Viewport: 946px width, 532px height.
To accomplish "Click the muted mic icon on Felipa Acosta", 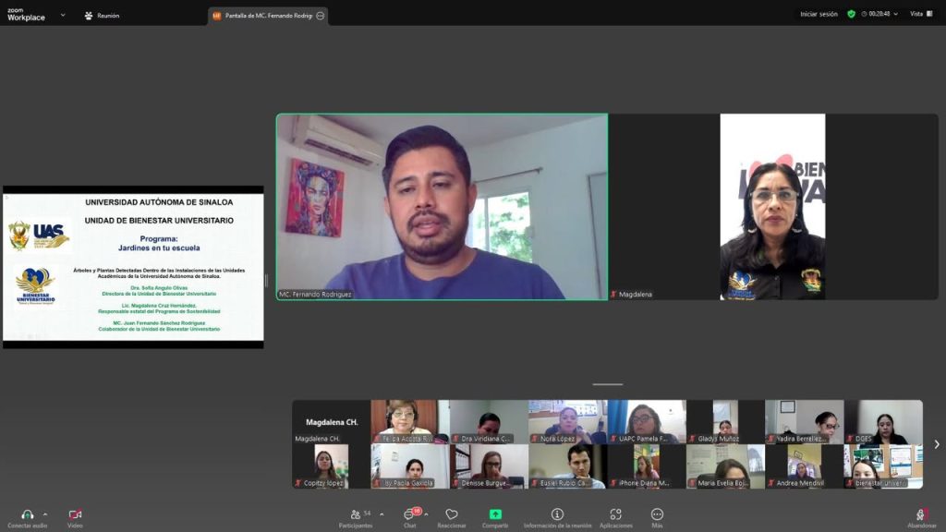I will (x=377, y=439).
